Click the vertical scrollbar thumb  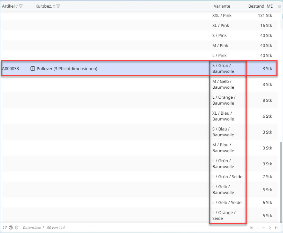point(281,179)
